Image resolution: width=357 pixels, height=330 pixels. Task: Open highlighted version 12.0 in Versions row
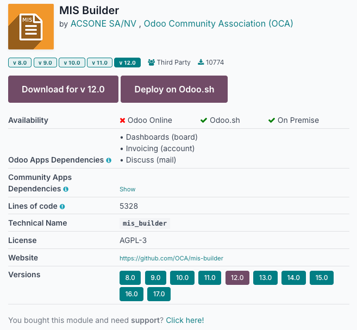237,278
